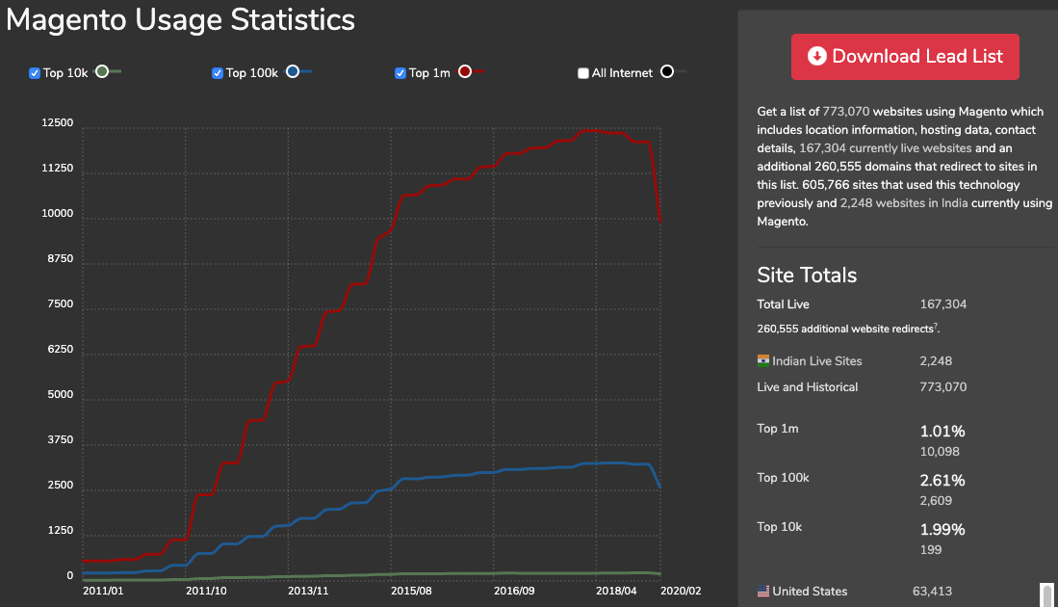This screenshot has height=607, width=1058.
Task: Follow the 2,248 websites in India link
Action: pos(904,203)
